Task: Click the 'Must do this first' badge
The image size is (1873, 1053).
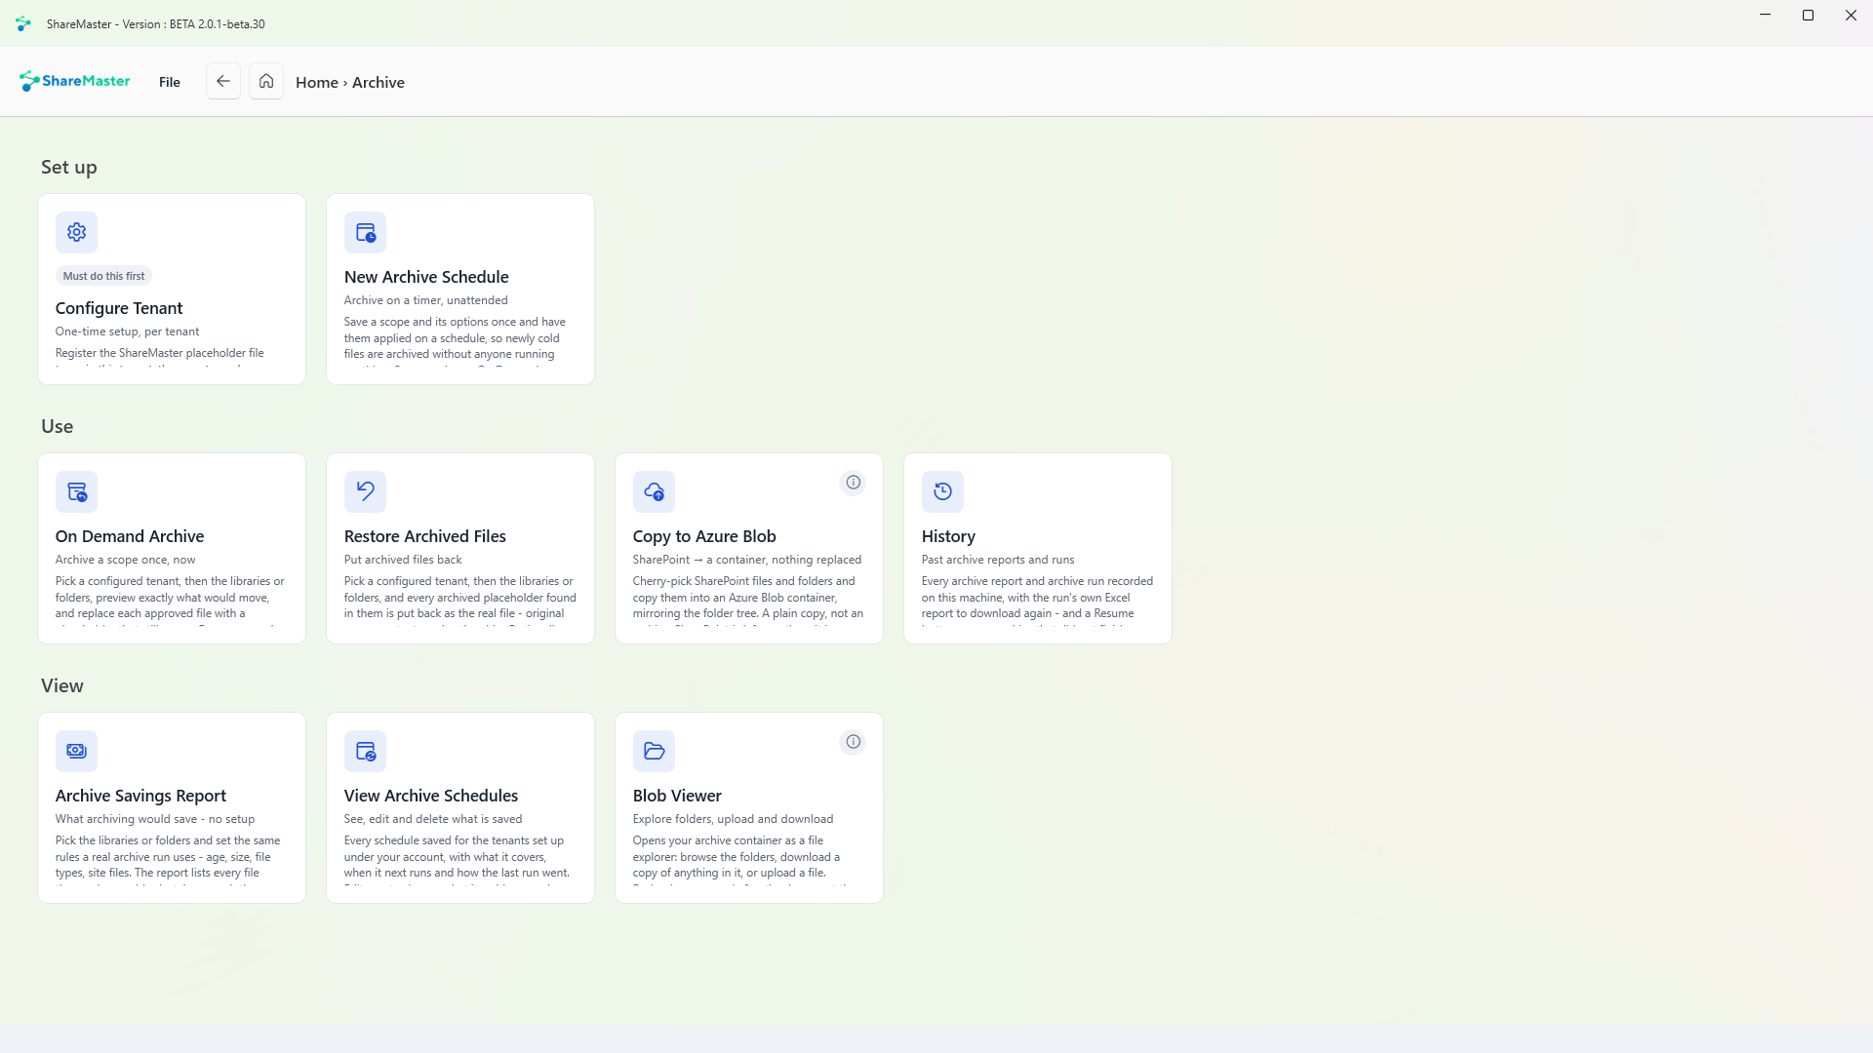Action: point(103,276)
